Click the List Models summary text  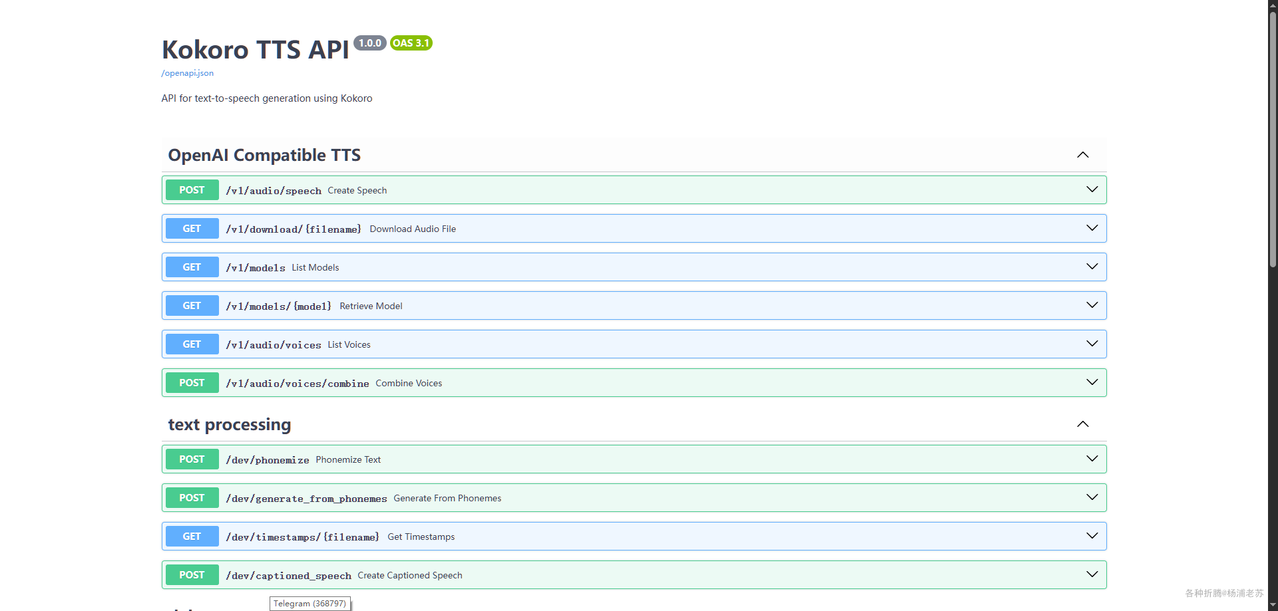click(316, 268)
